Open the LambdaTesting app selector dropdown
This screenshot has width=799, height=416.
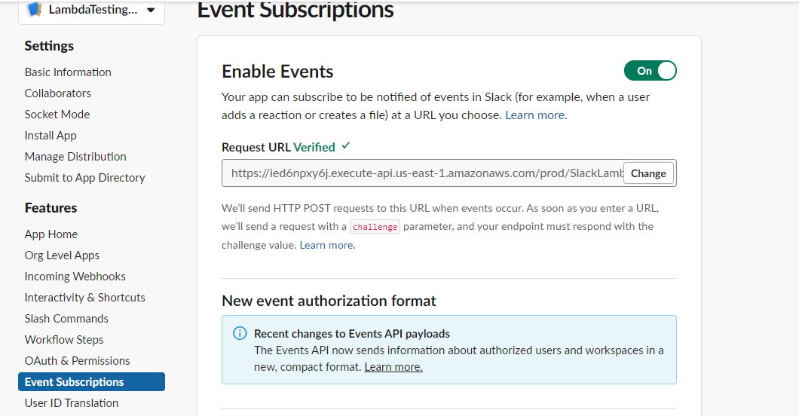tap(151, 10)
